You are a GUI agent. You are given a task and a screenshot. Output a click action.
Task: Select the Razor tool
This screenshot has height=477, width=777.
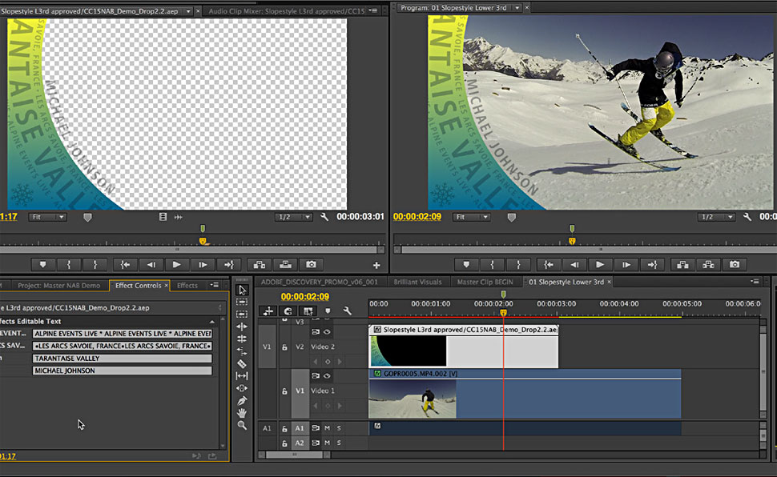[243, 363]
